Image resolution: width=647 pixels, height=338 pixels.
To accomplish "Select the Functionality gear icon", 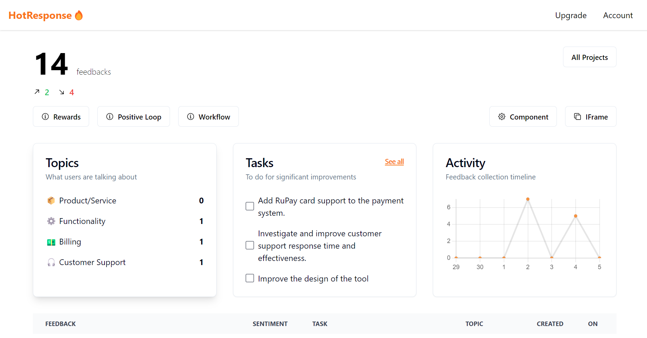I will (51, 221).
